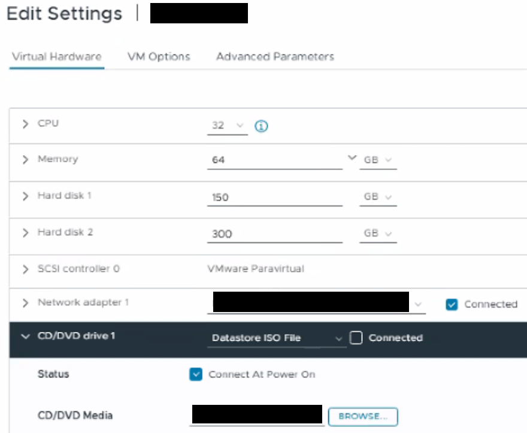The width and height of the screenshot is (527, 433).
Task: Open the CPU count dropdown
Action: click(228, 126)
